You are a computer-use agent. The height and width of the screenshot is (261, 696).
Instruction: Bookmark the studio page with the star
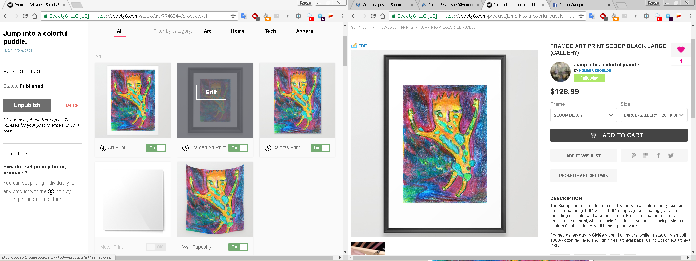click(233, 16)
